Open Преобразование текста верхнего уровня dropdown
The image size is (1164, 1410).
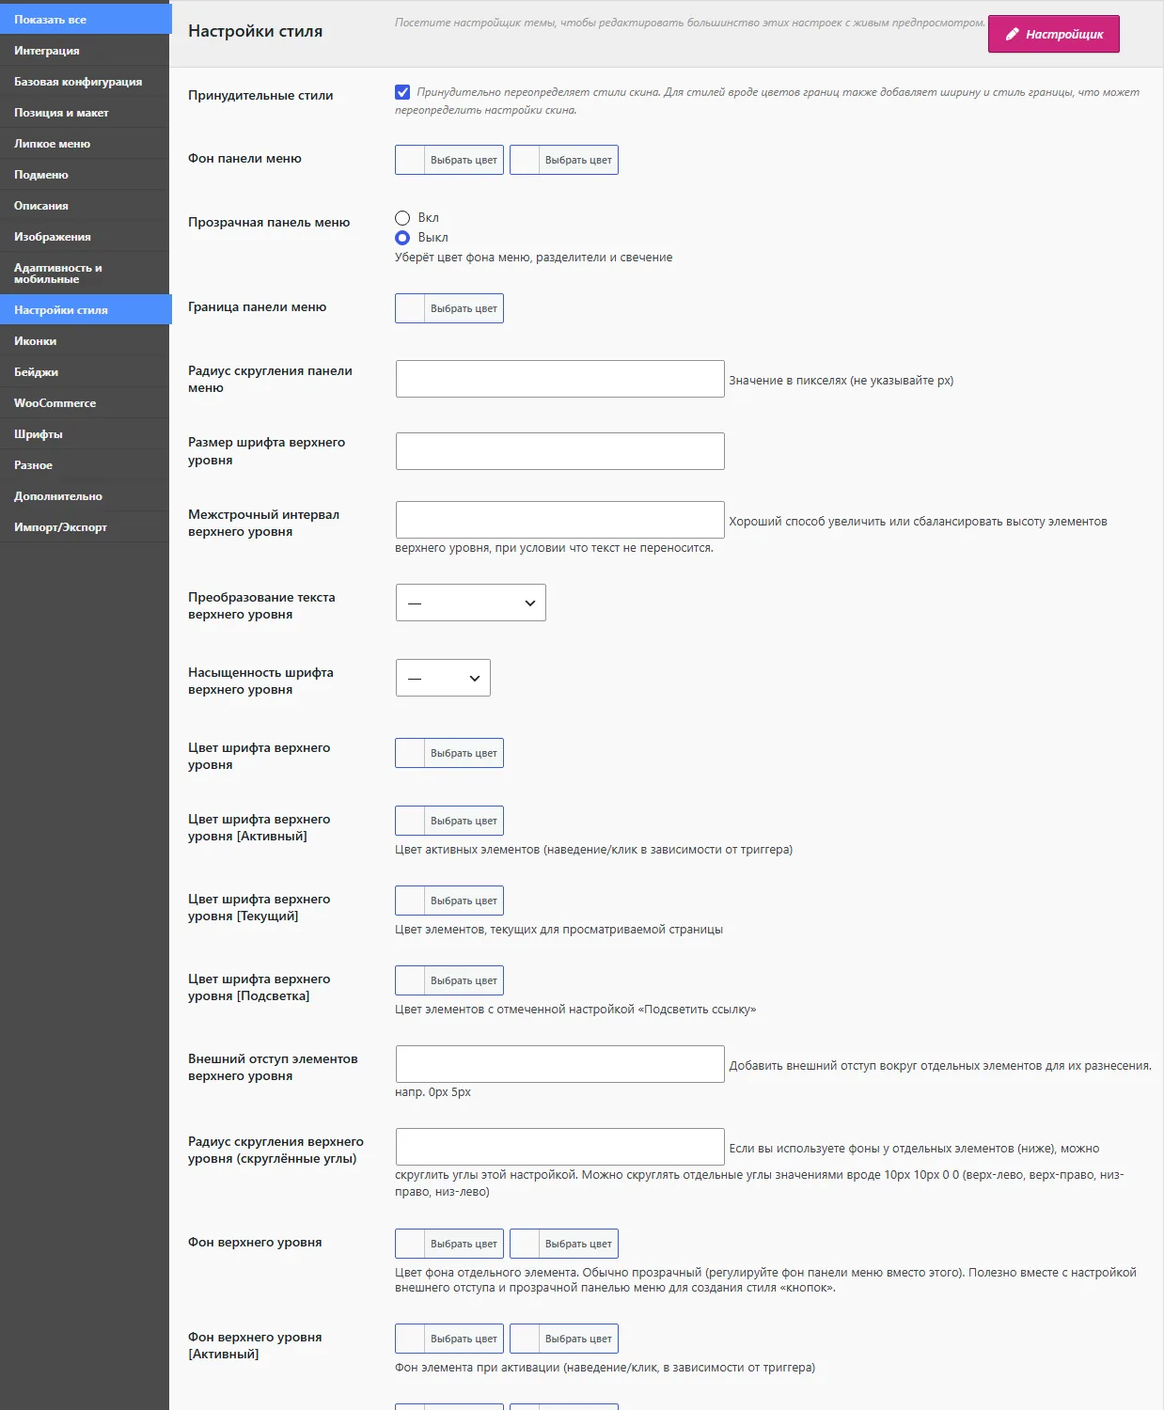[471, 603]
